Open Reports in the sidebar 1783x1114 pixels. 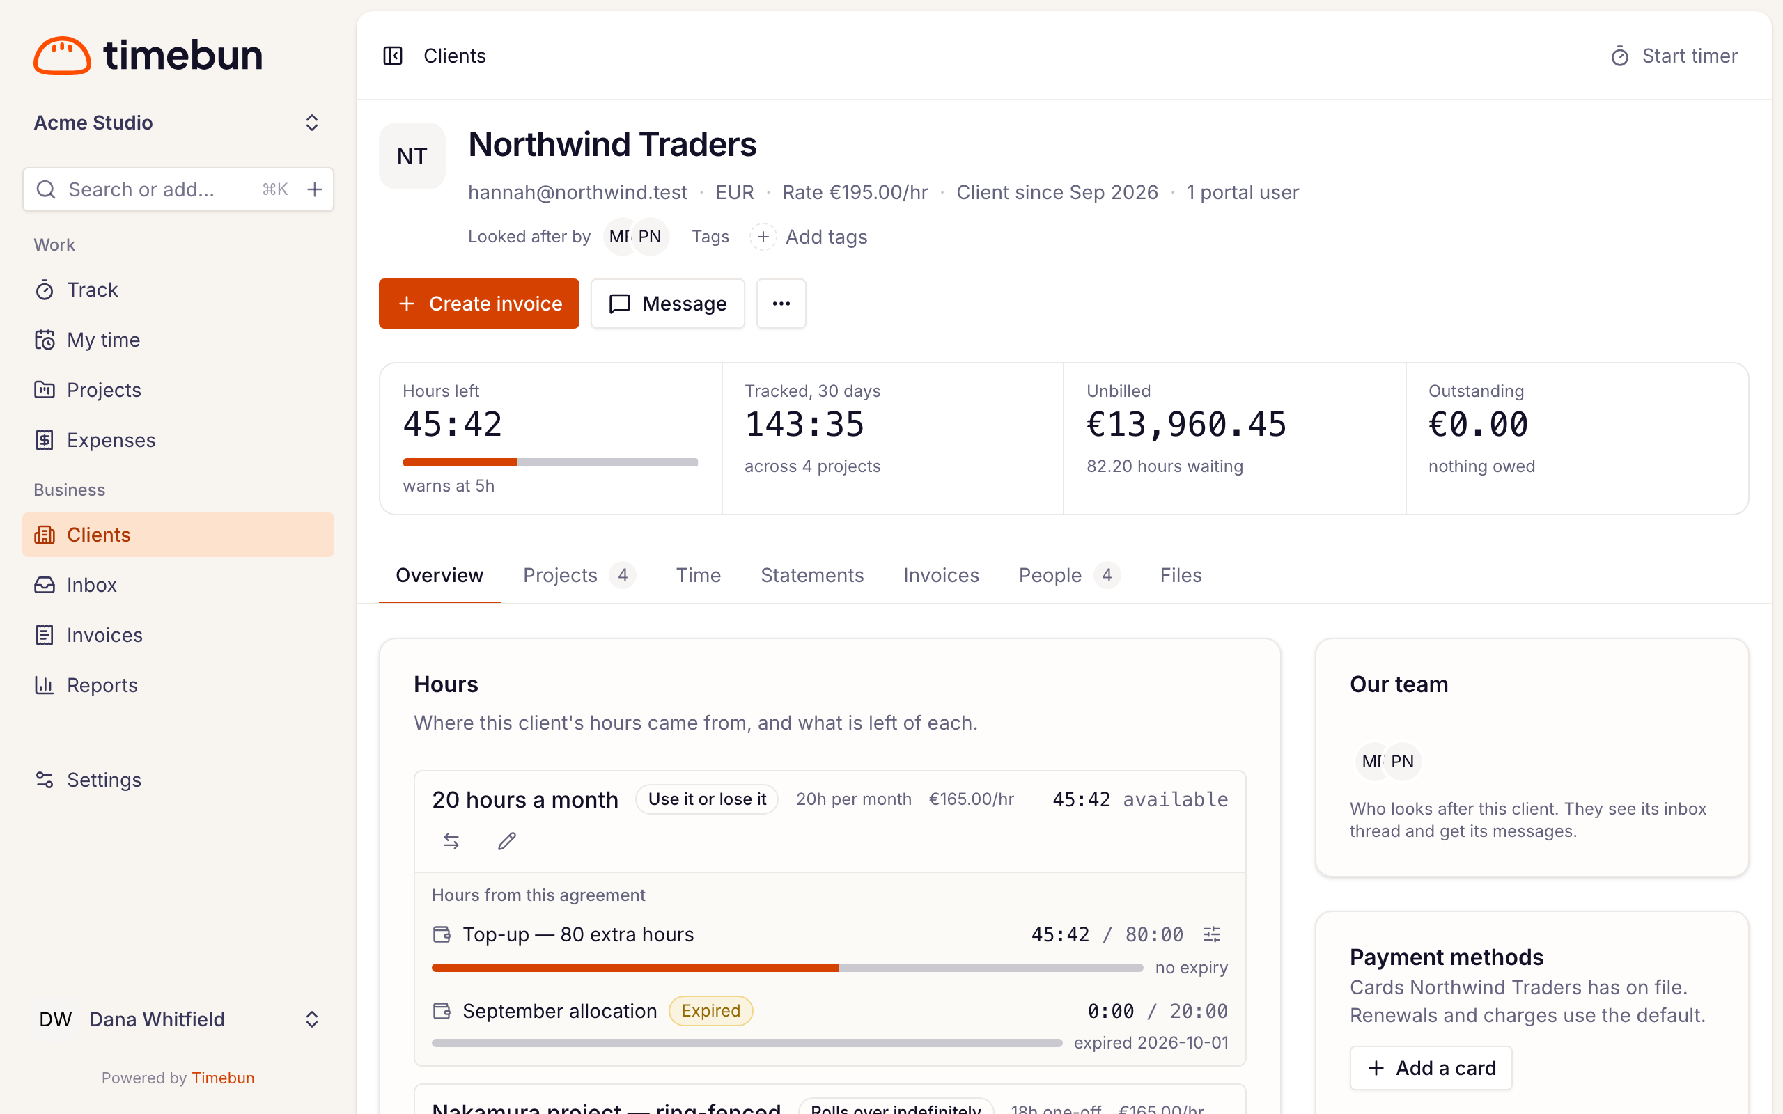[178, 685]
